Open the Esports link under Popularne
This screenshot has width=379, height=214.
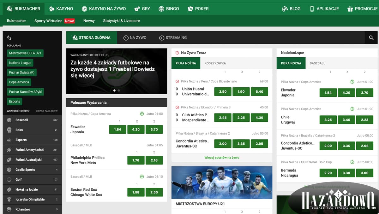(x=15, y=101)
